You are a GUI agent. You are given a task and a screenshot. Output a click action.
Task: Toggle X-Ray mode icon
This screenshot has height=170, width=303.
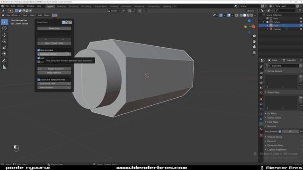click(237, 15)
